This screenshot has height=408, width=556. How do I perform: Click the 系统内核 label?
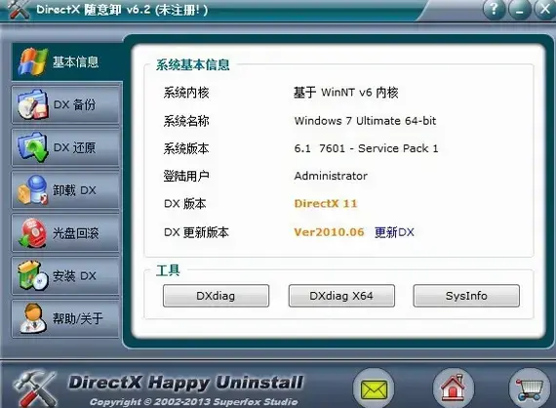[x=186, y=93]
